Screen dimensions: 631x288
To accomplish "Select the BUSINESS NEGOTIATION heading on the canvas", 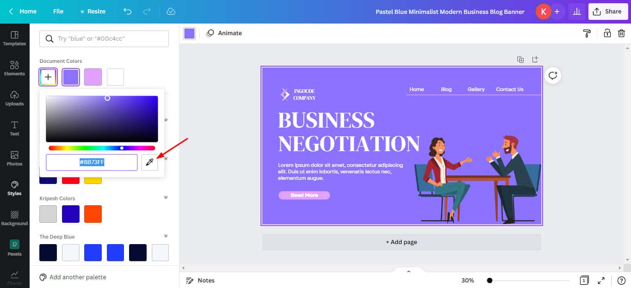I will 349,132.
